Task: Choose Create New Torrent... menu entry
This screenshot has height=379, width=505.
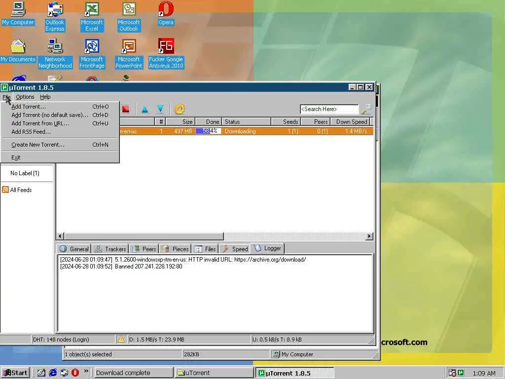Action: coord(60,145)
